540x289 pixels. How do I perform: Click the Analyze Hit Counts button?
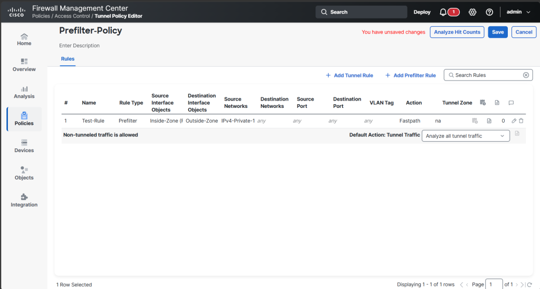click(457, 32)
